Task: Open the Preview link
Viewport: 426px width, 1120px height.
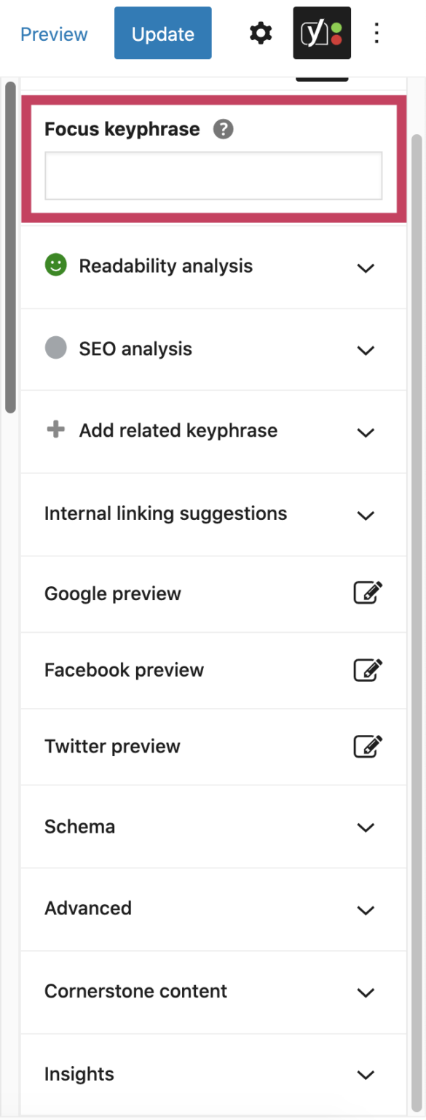Action: tap(53, 34)
